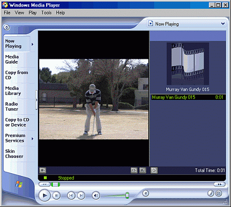The image size is (231, 207).
Task: Expand the Now Playing submenu arrow
Action: pos(32,44)
